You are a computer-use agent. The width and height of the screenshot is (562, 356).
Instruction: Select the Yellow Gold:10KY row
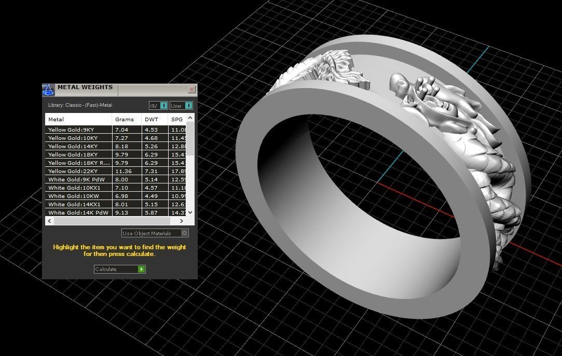point(115,138)
